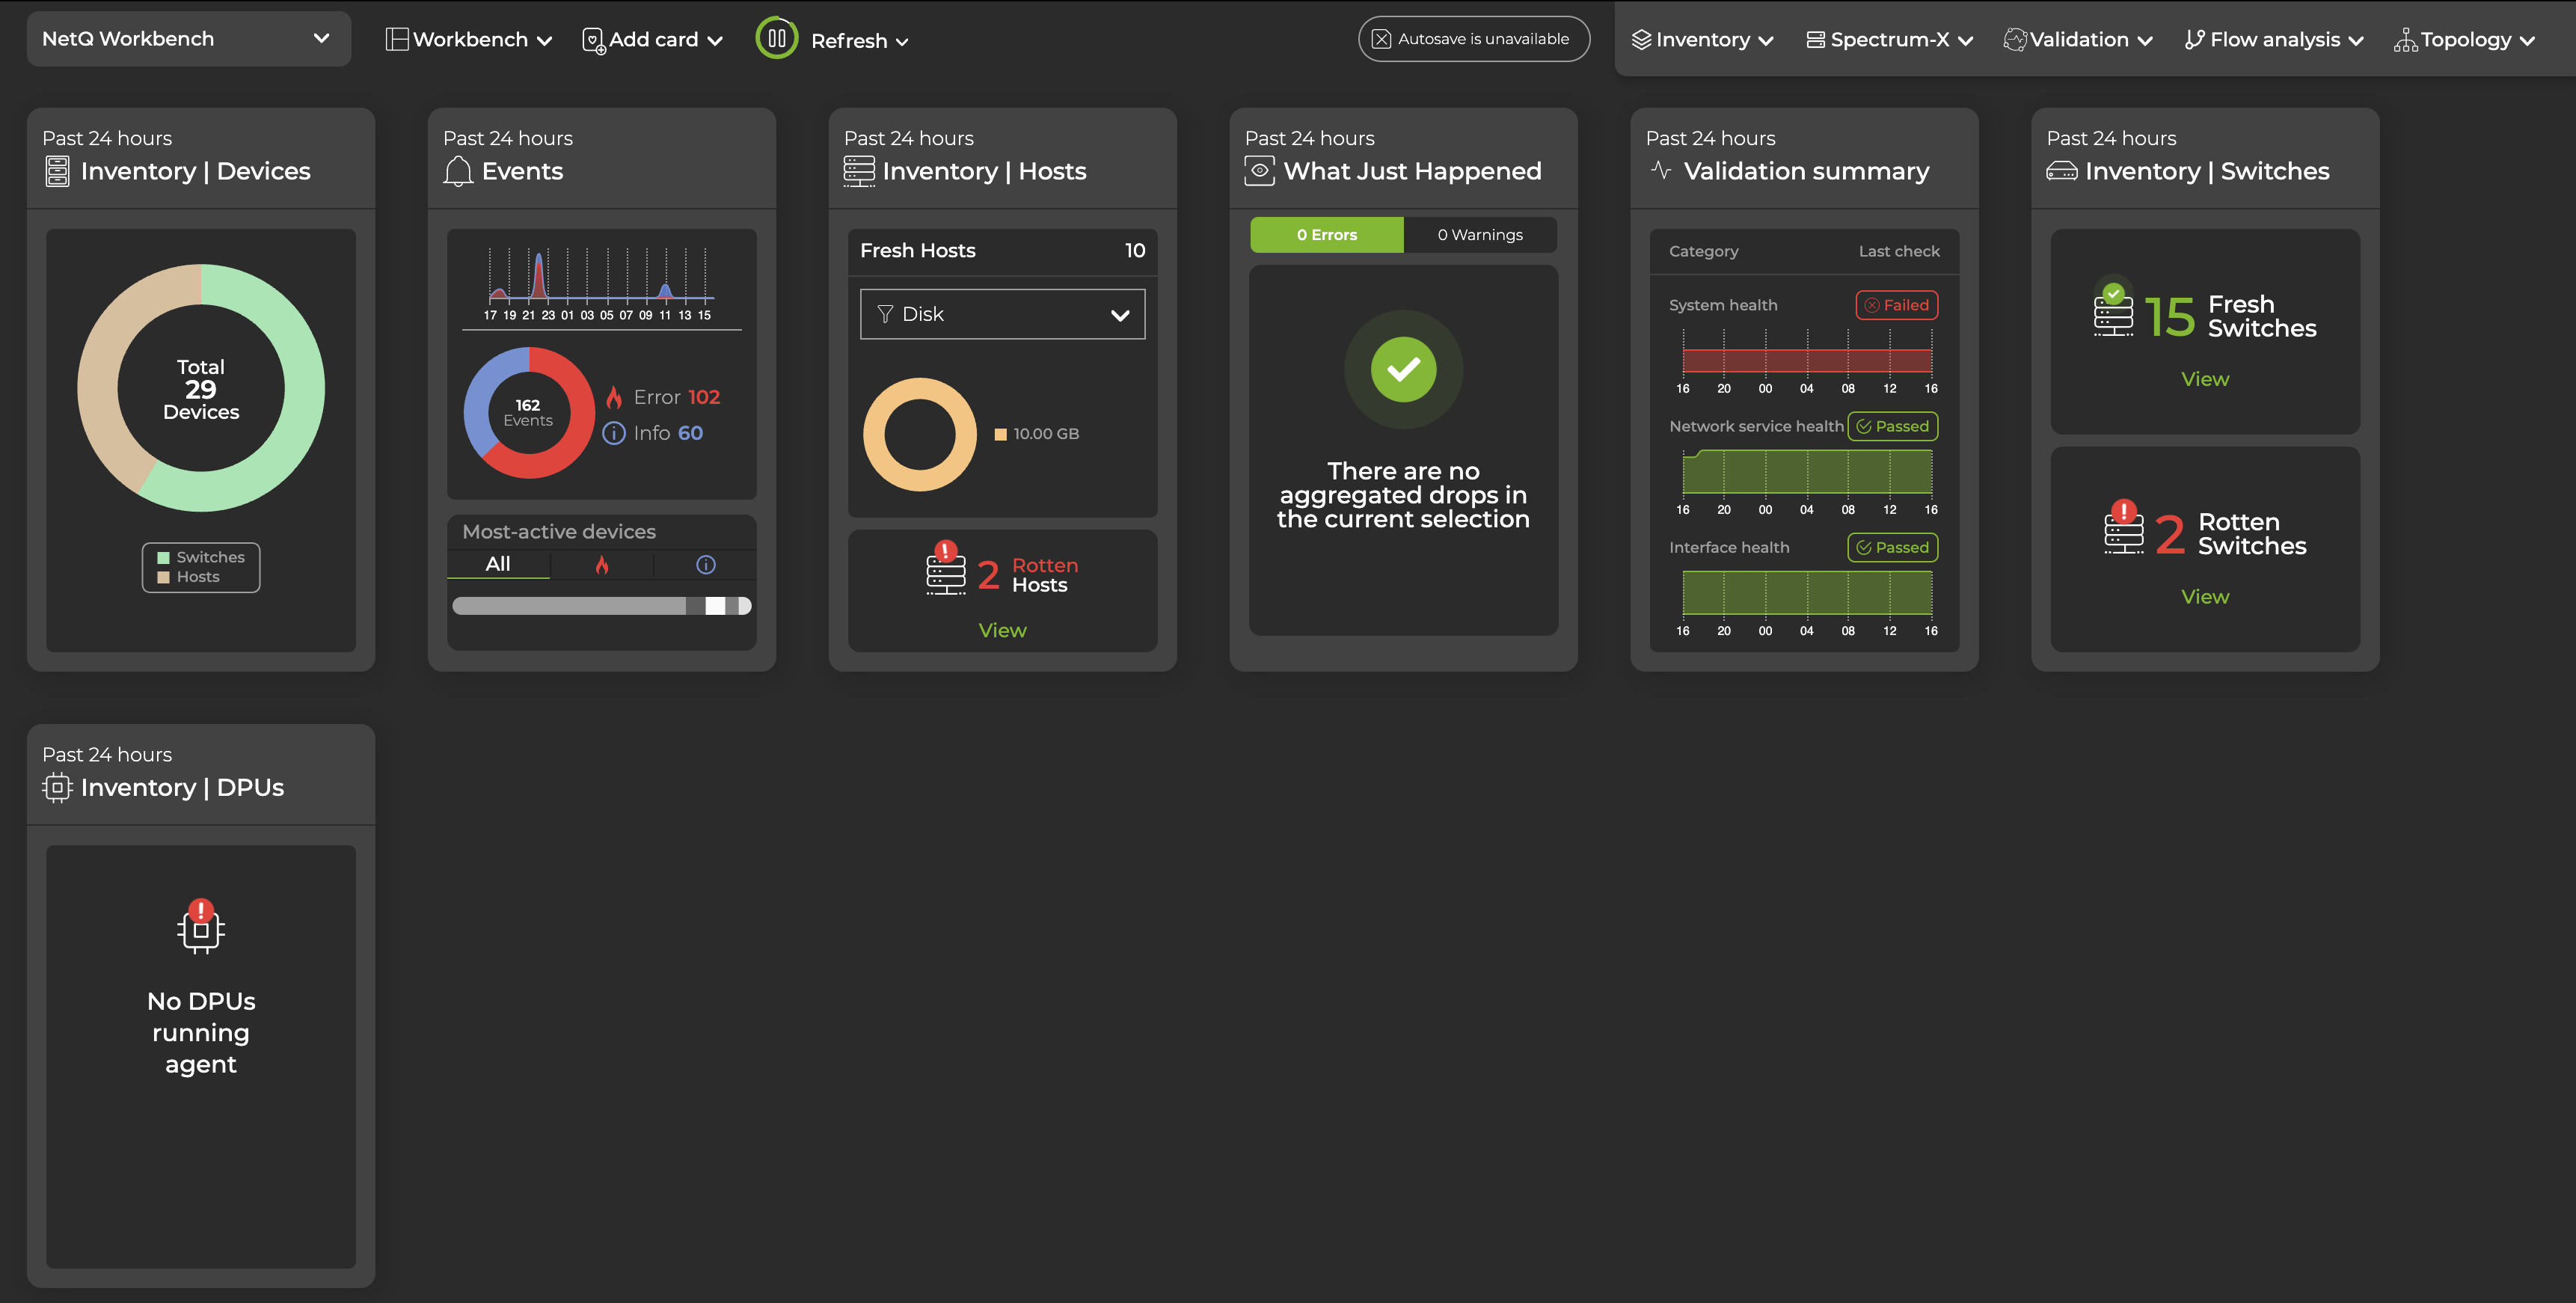Select the Inventory Devices card icon
The height and width of the screenshot is (1303, 2576).
(57, 171)
